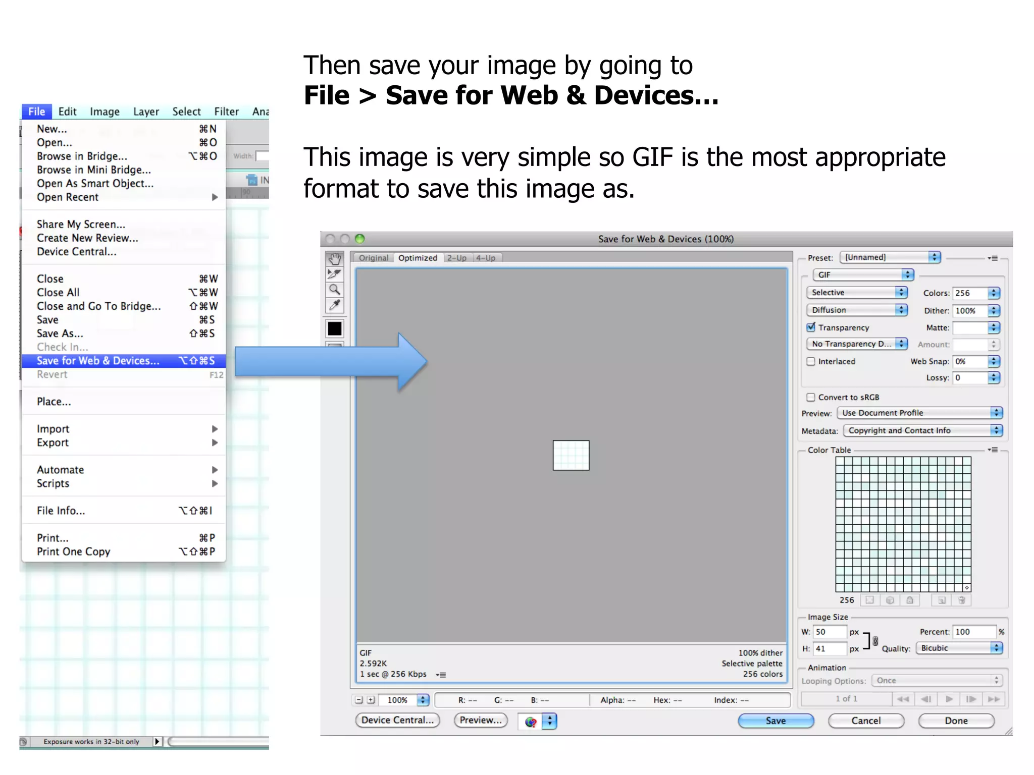Open the browser selection dropdown arrow

pos(549,722)
